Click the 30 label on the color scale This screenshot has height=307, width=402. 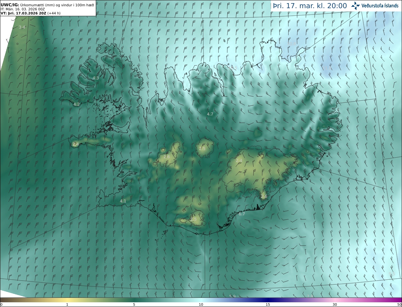(335, 304)
